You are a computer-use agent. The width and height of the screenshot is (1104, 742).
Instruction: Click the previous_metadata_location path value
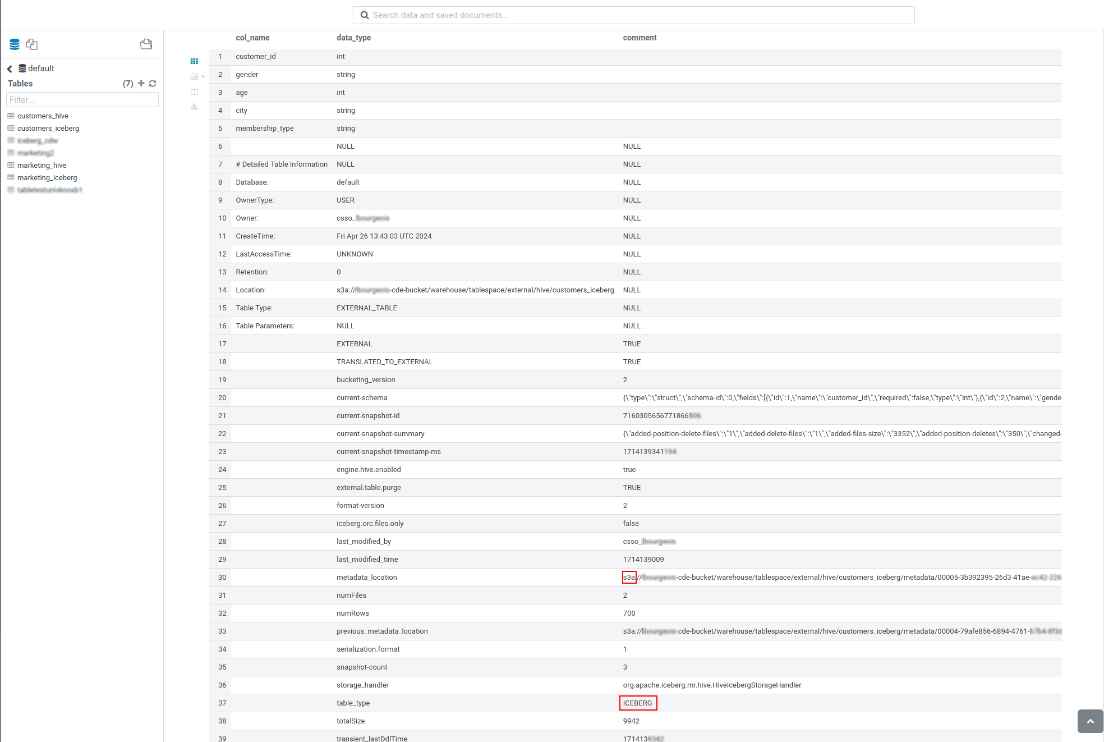(x=842, y=631)
